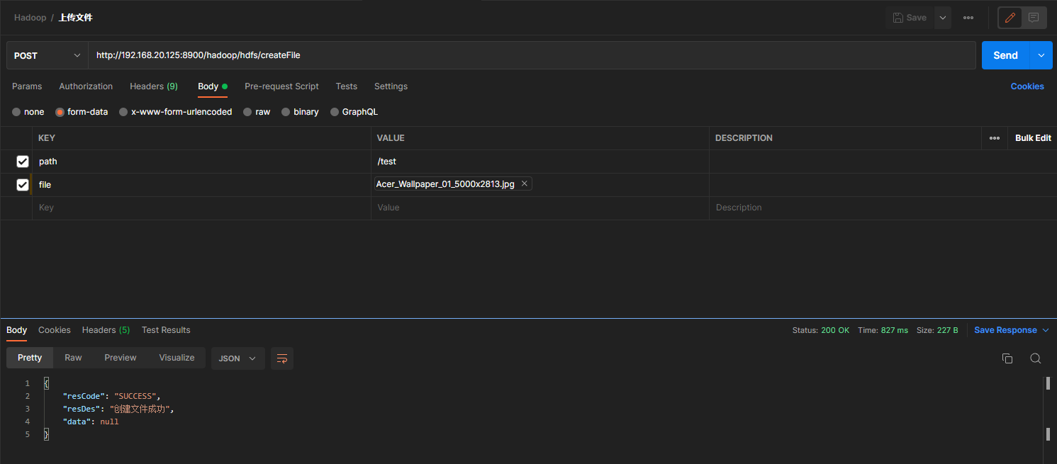Image resolution: width=1057 pixels, height=464 pixels.
Task: Select the GraphQL body type
Action: point(354,112)
